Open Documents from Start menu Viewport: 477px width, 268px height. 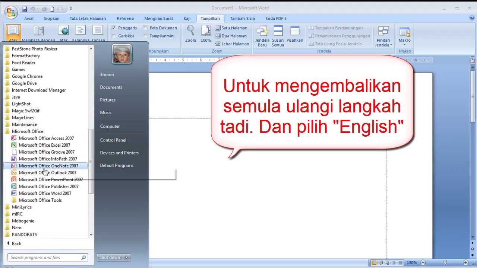(x=111, y=87)
